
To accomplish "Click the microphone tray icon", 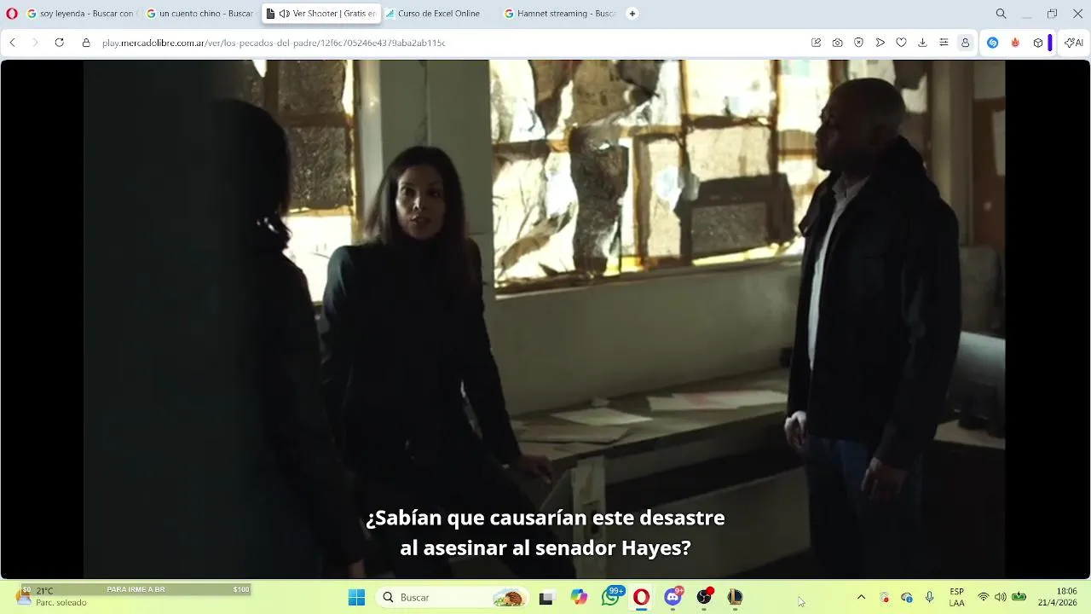I will pyautogui.click(x=930, y=597).
